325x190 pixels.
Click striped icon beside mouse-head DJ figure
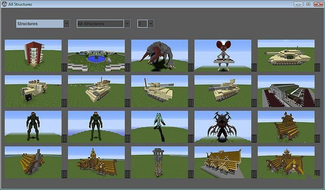[254, 67]
